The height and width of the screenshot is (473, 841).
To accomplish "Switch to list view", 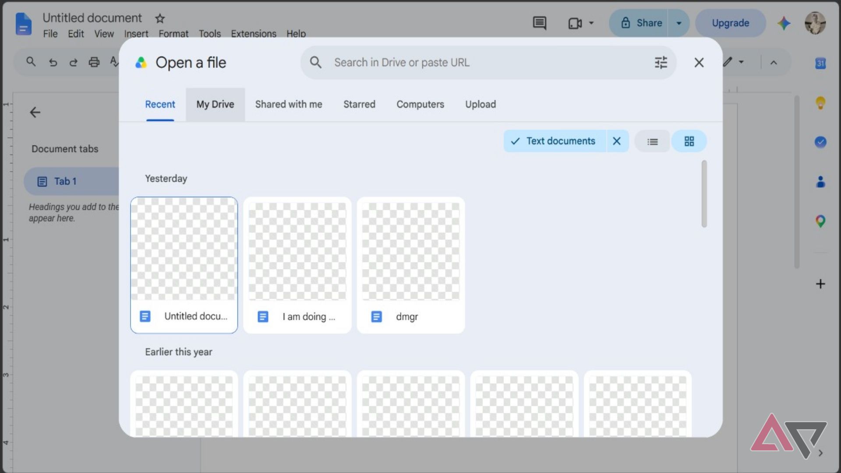I will [x=652, y=141].
